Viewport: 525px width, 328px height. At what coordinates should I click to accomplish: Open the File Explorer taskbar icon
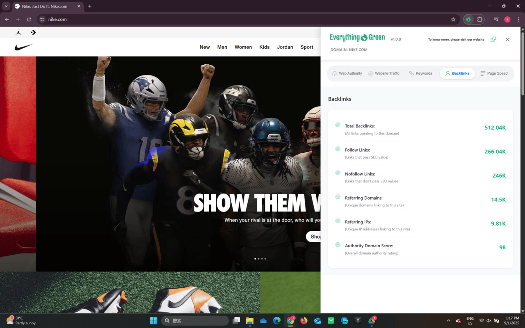(x=249, y=321)
